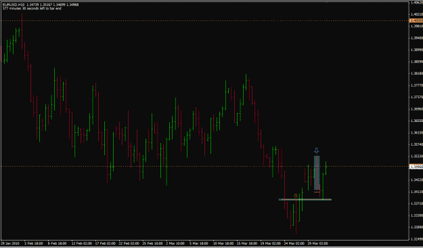This screenshot has height=248, width=423.
Task: Click the 1.36550 price scale label
Action: click(x=416, y=121)
